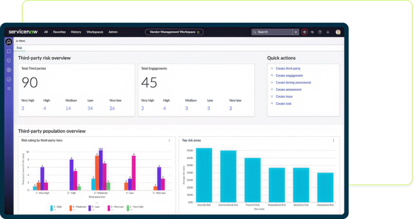414x219 pixels.
Task: Toggle the '1 - Very High' green legend swatch
Action: pyautogui.click(x=128, y=208)
